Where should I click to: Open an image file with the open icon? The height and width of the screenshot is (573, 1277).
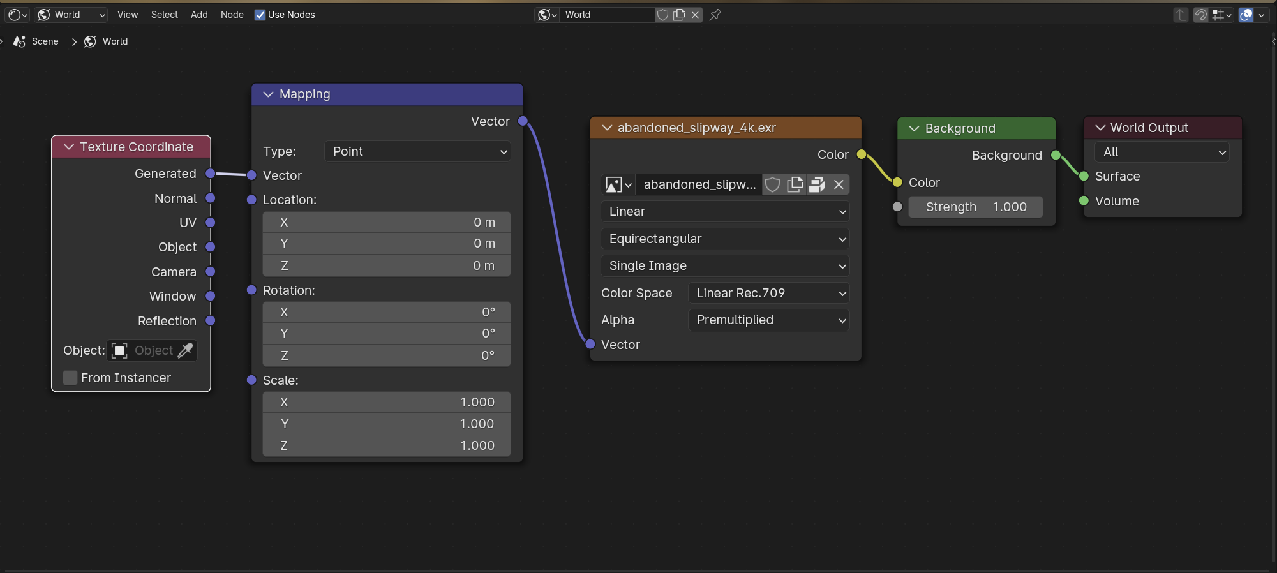pyautogui.click(x=817, y=185)
